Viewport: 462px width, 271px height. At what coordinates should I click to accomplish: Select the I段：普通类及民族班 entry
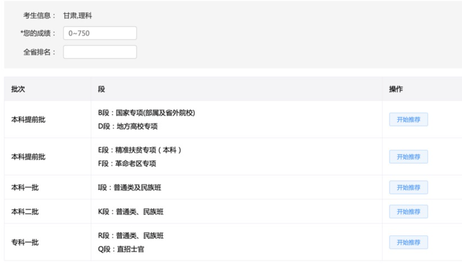(x=130, y=188)
